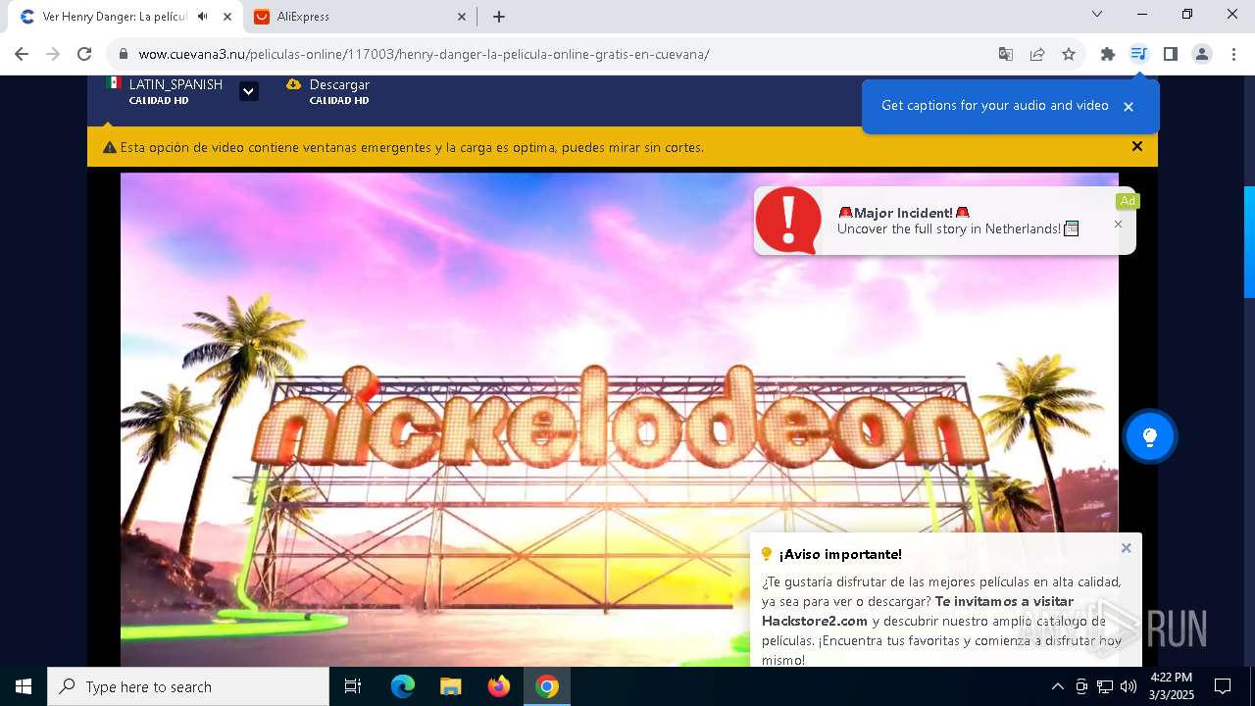
Task: Open Chrome three-dot menu
Action: (x=1233, y=54)
